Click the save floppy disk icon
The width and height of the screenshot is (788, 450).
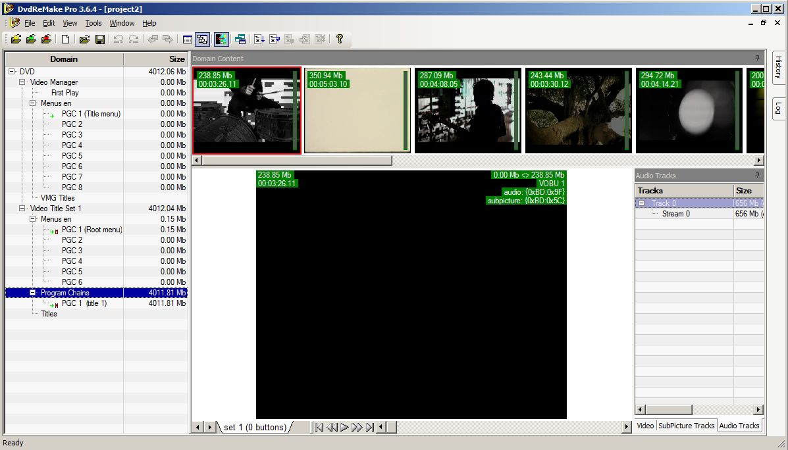pyautogui.click(x=100, y=39)
